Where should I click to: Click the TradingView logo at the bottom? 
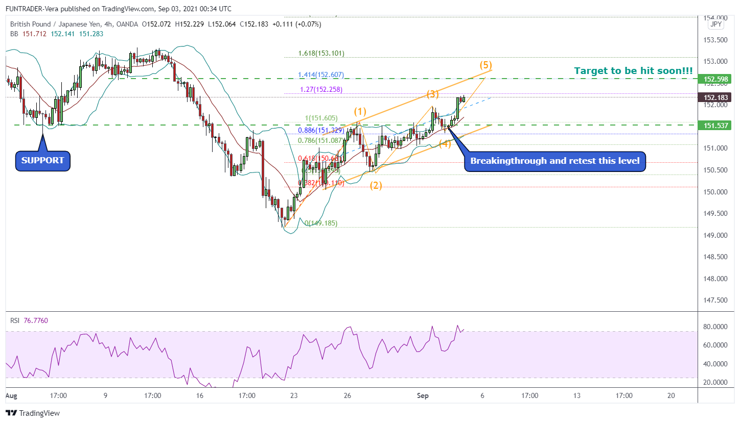[x=33, y=413]
